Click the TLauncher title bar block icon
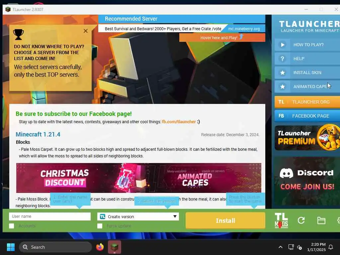The height and width of the screenshot is (255, 340). coord(8,9)
